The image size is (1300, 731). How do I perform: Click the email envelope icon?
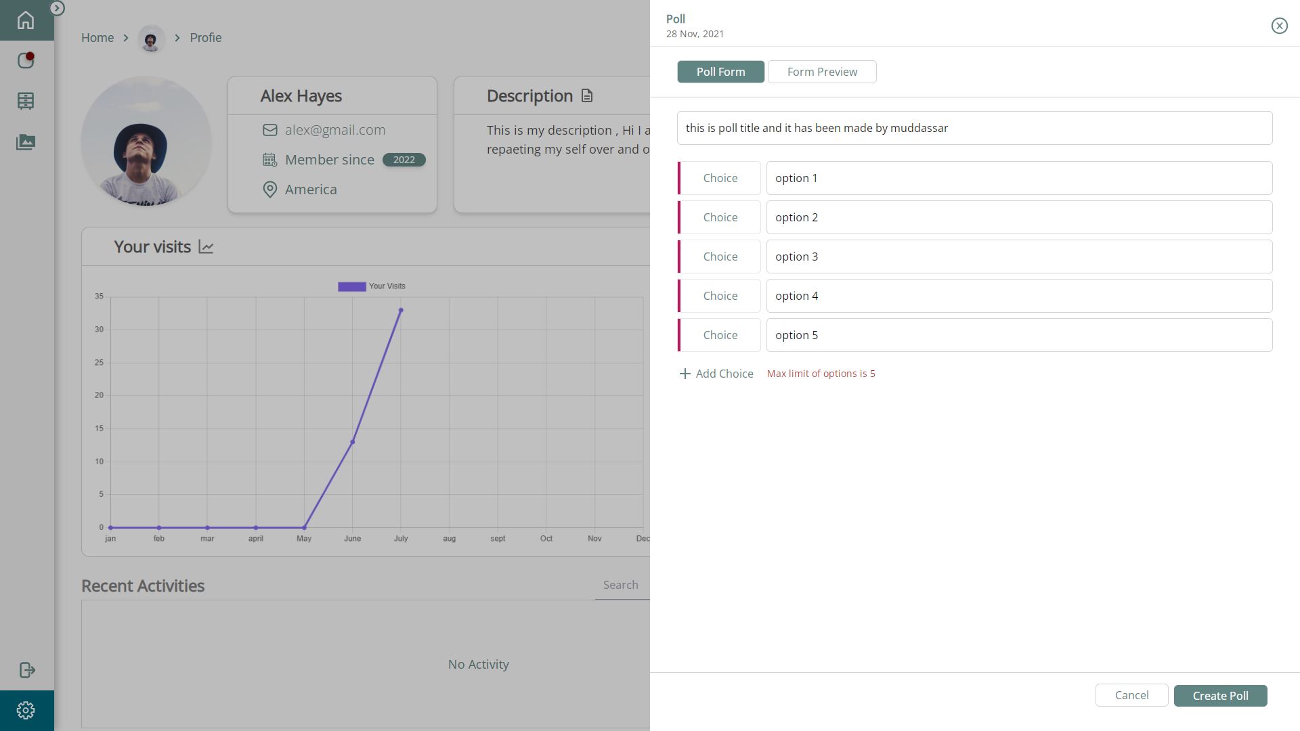click(x=270, y=130)
